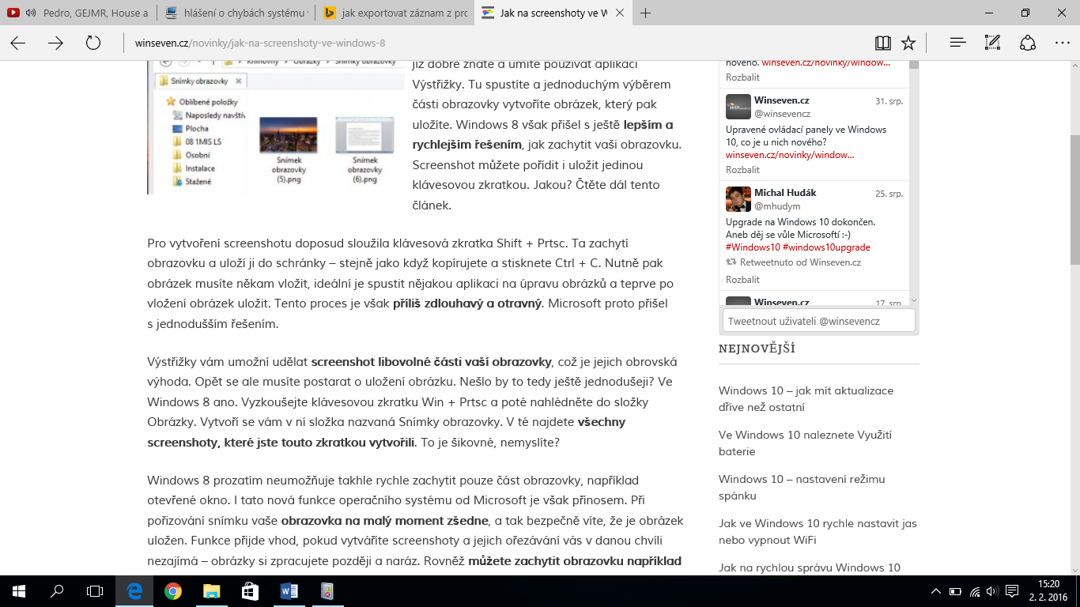Switch to the 'Pedro, GEJMR, House a' tab
1080x607 pixels.
tap(77, 13)
